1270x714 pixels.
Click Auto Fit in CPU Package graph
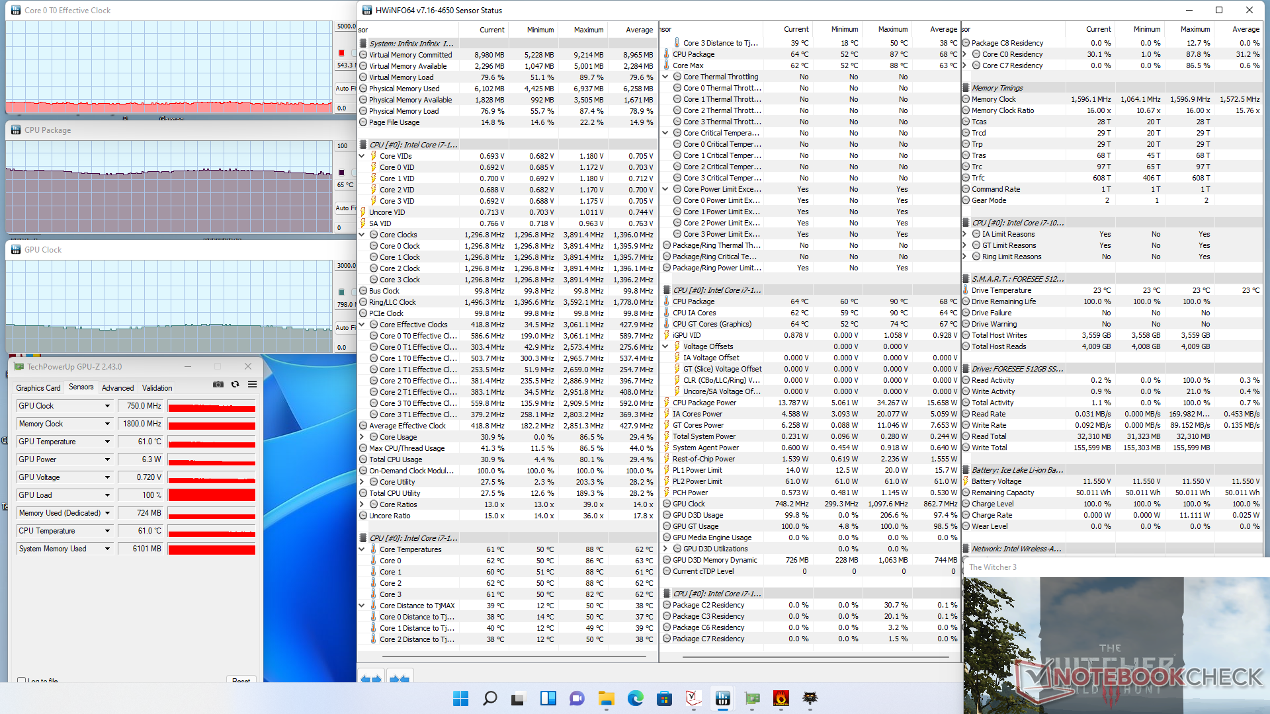[x=345, y=208]
